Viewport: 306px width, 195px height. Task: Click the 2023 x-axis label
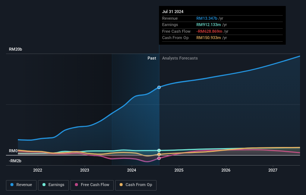[85, 170]
